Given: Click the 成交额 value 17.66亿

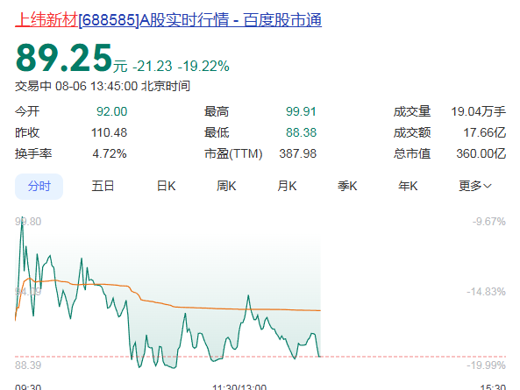Looking at the screenshot, I should [485, 132].
